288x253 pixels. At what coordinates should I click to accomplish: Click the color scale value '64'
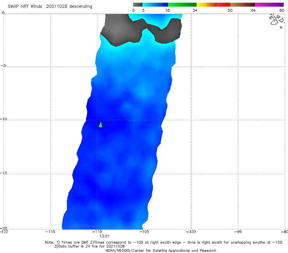click(x=253, y=11)
